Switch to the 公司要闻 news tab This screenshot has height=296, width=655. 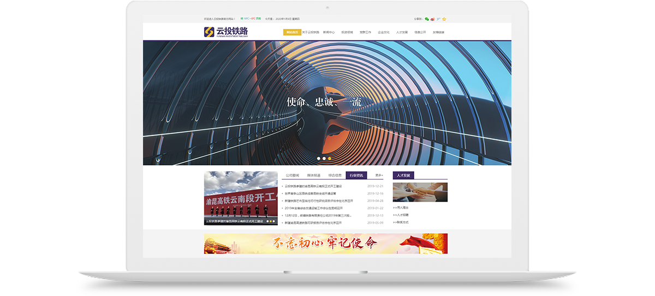tap(293, 175)
